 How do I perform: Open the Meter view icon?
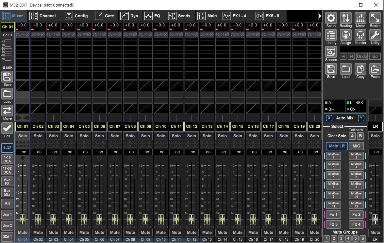coord(360,18)
